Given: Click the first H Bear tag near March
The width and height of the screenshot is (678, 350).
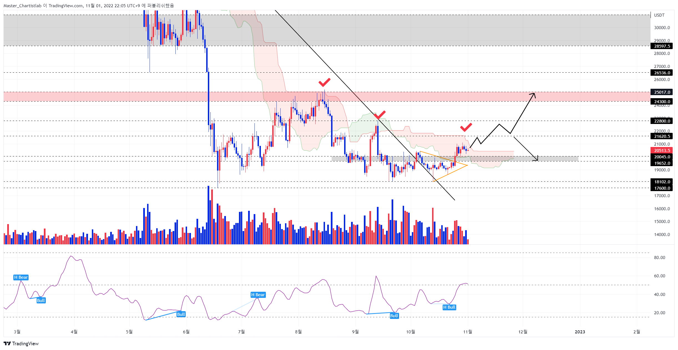Looking at the screenshot, I should coord(21,277).
